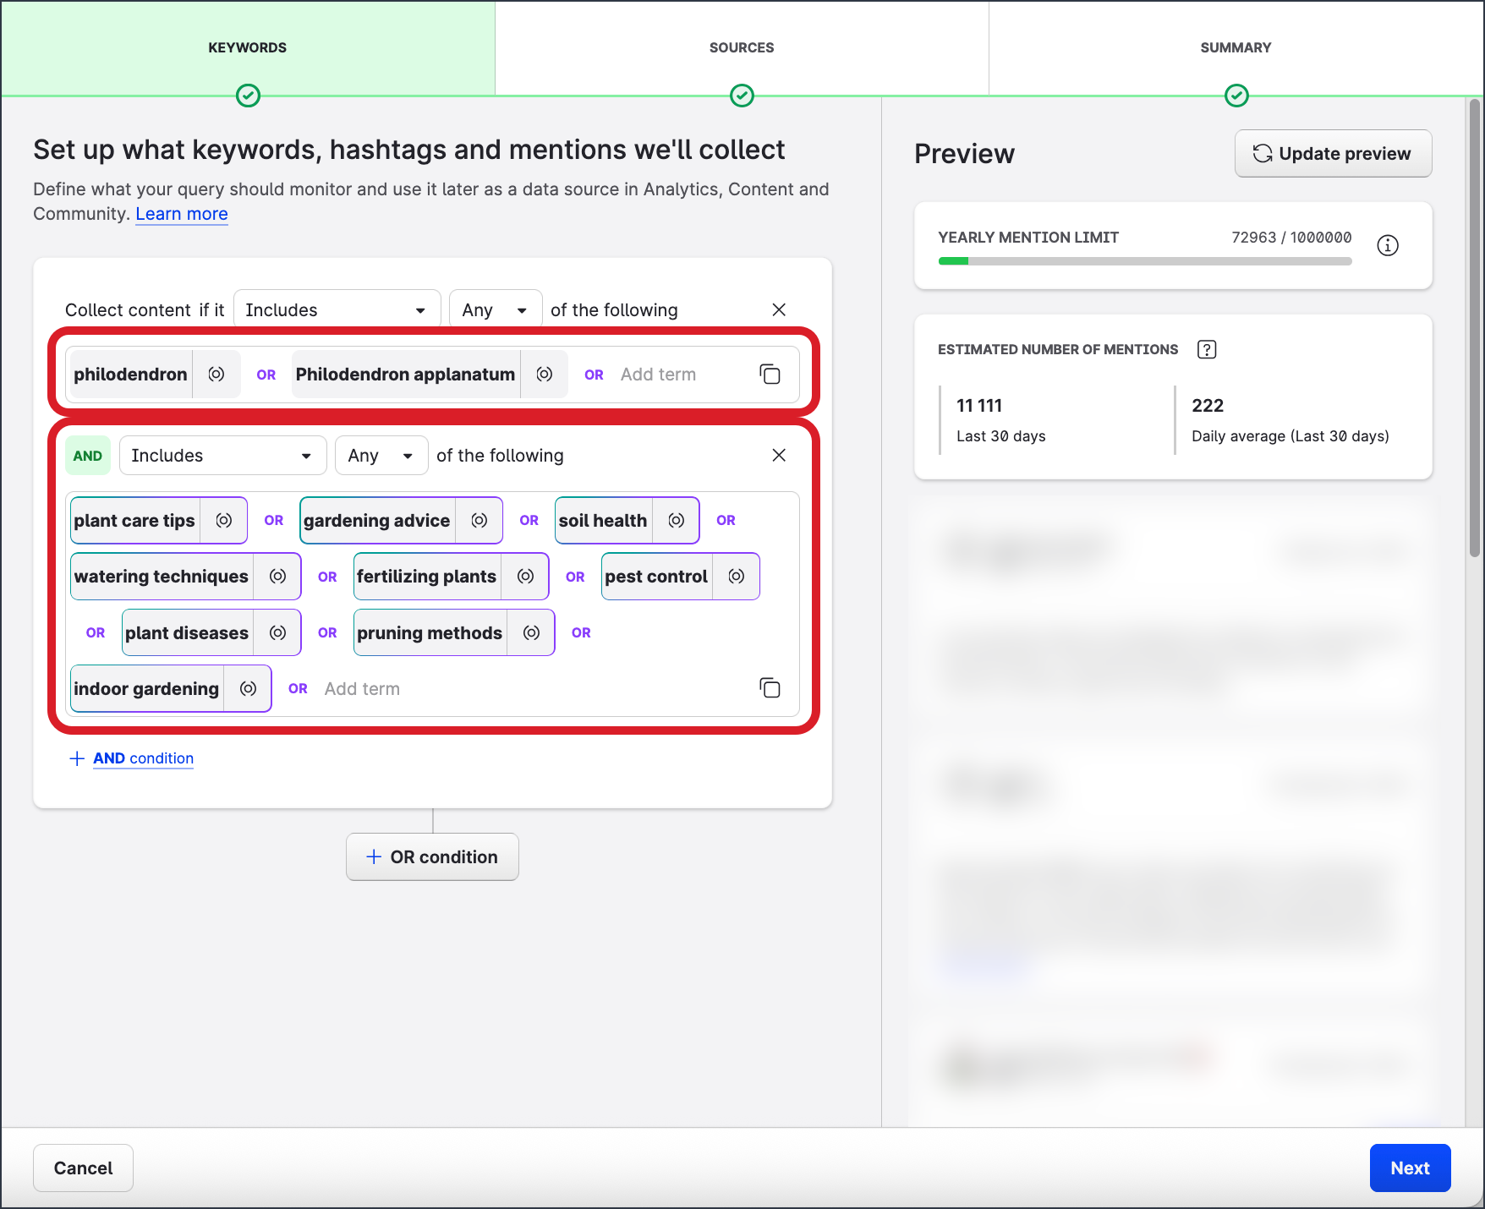Click the estimated mentions help icon
The height and width of the screenshot is (1209, 1485).
(x=1207, y=349)
